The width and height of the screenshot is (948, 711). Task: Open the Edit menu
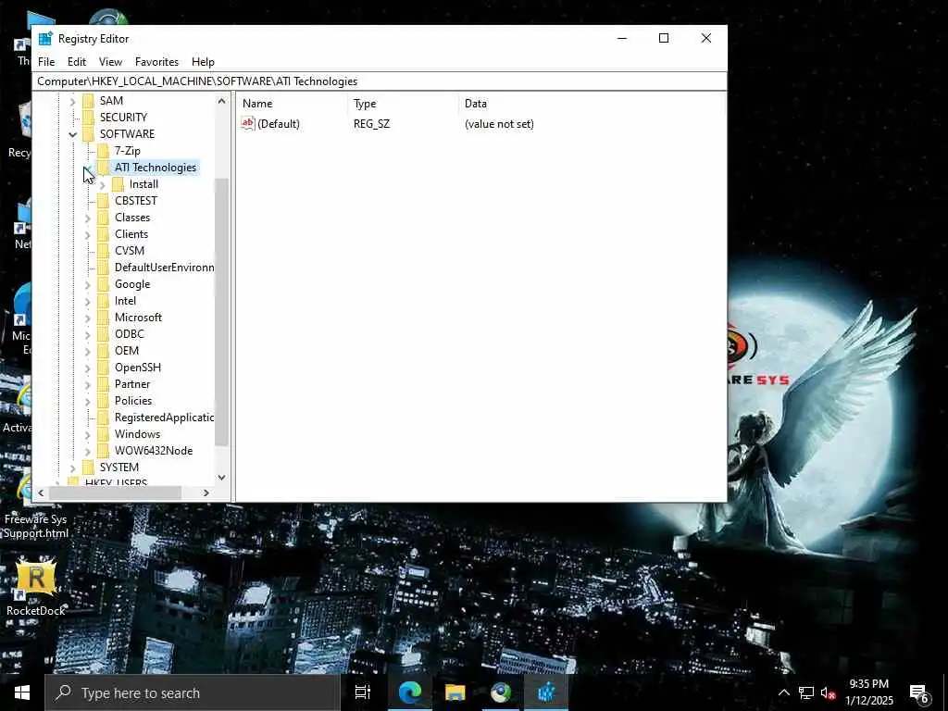tap(77, 62)
